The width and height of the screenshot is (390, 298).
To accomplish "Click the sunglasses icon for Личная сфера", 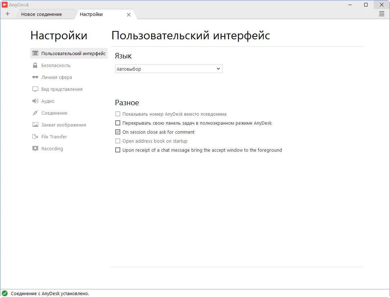I will pos(35,77).
